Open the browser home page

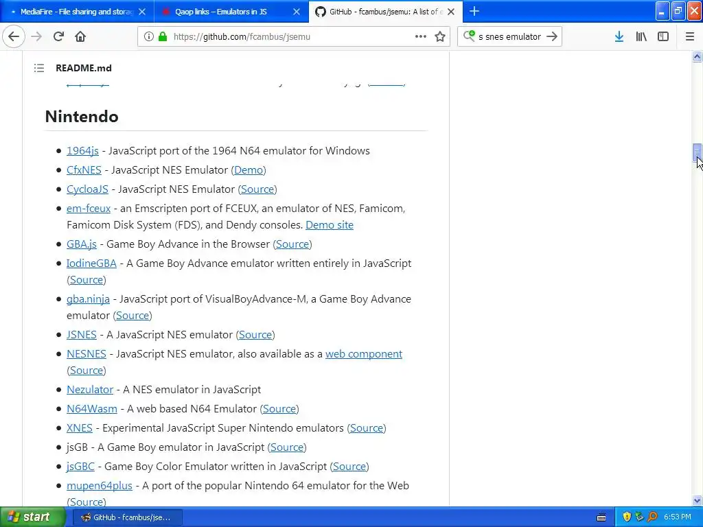tap(80, 36)
